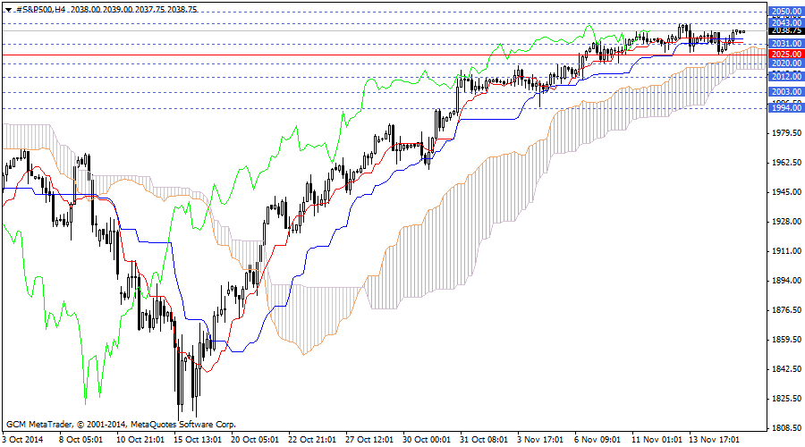The image size is (805, 447).
Task: Select the 2043.00 price level label
Action: (x=786, y=22)
